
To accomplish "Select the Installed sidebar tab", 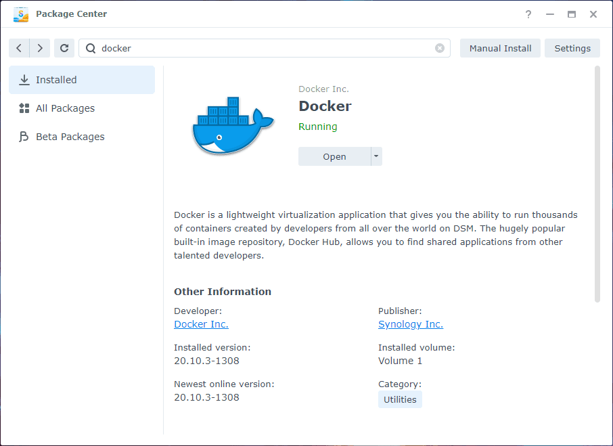I will point(81,80).
